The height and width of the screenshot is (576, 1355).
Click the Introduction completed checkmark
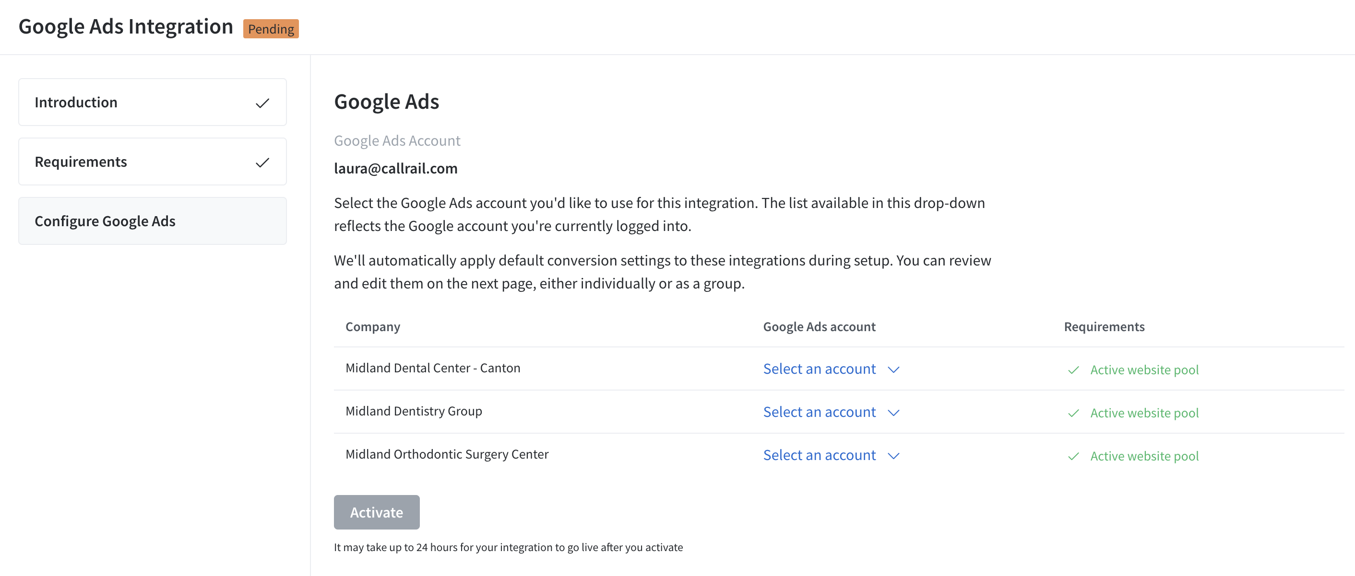point(262,103)
